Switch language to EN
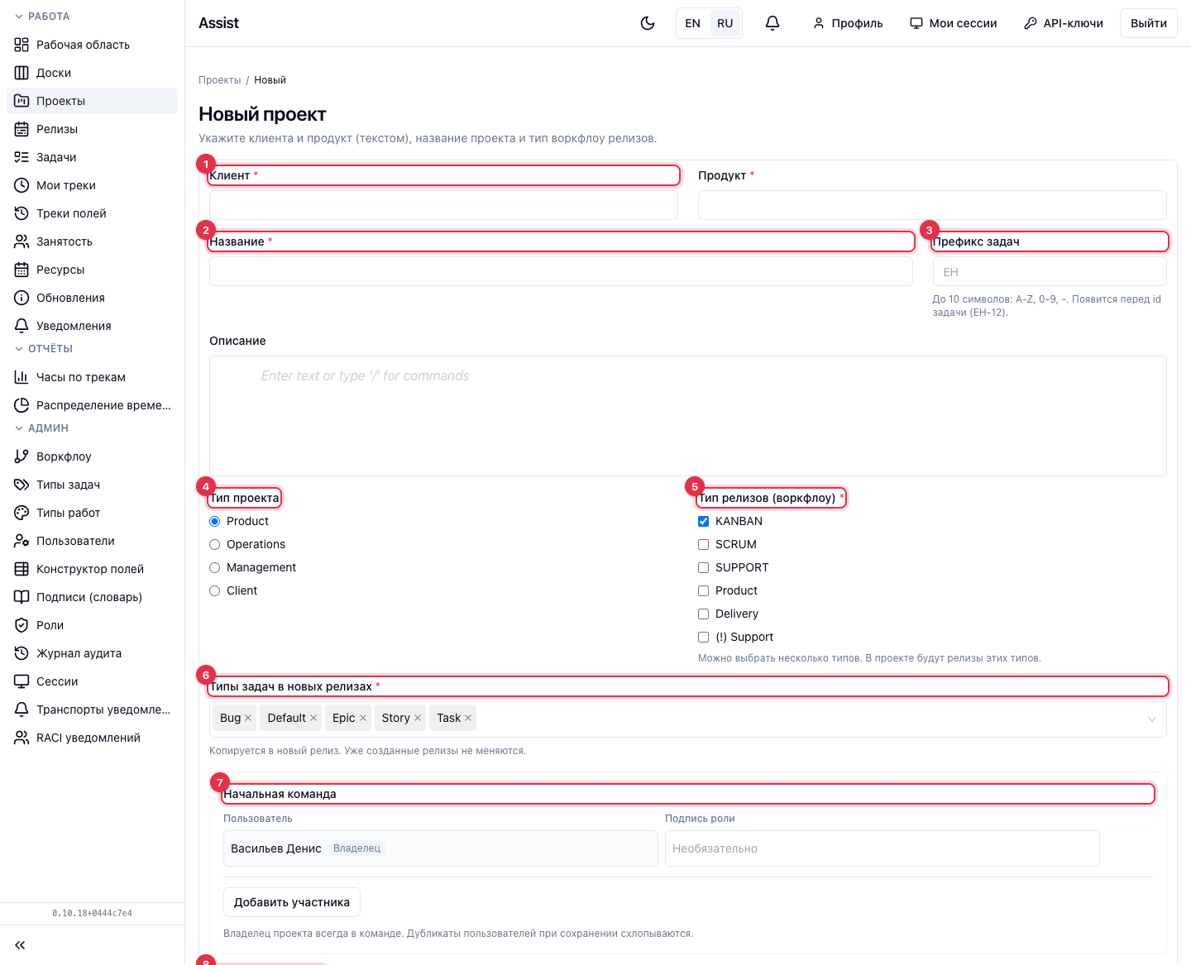Image resolution: width=1191 pixels, height=965 pixels. pos(693,23)
